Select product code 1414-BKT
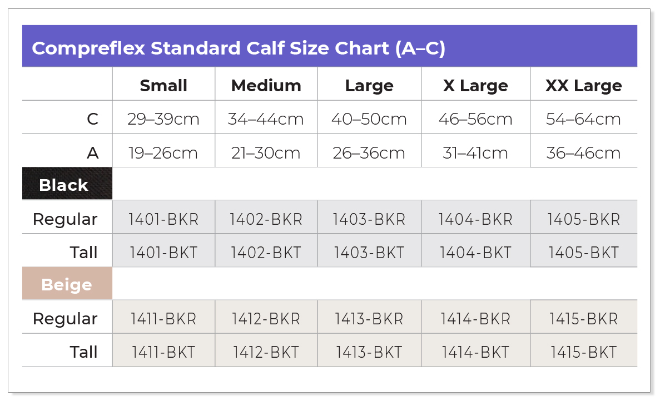This screenshot has height=405, width=665. click(475, 352)
